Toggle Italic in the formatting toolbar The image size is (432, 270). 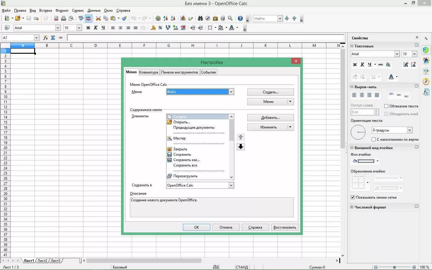point(96,28)
